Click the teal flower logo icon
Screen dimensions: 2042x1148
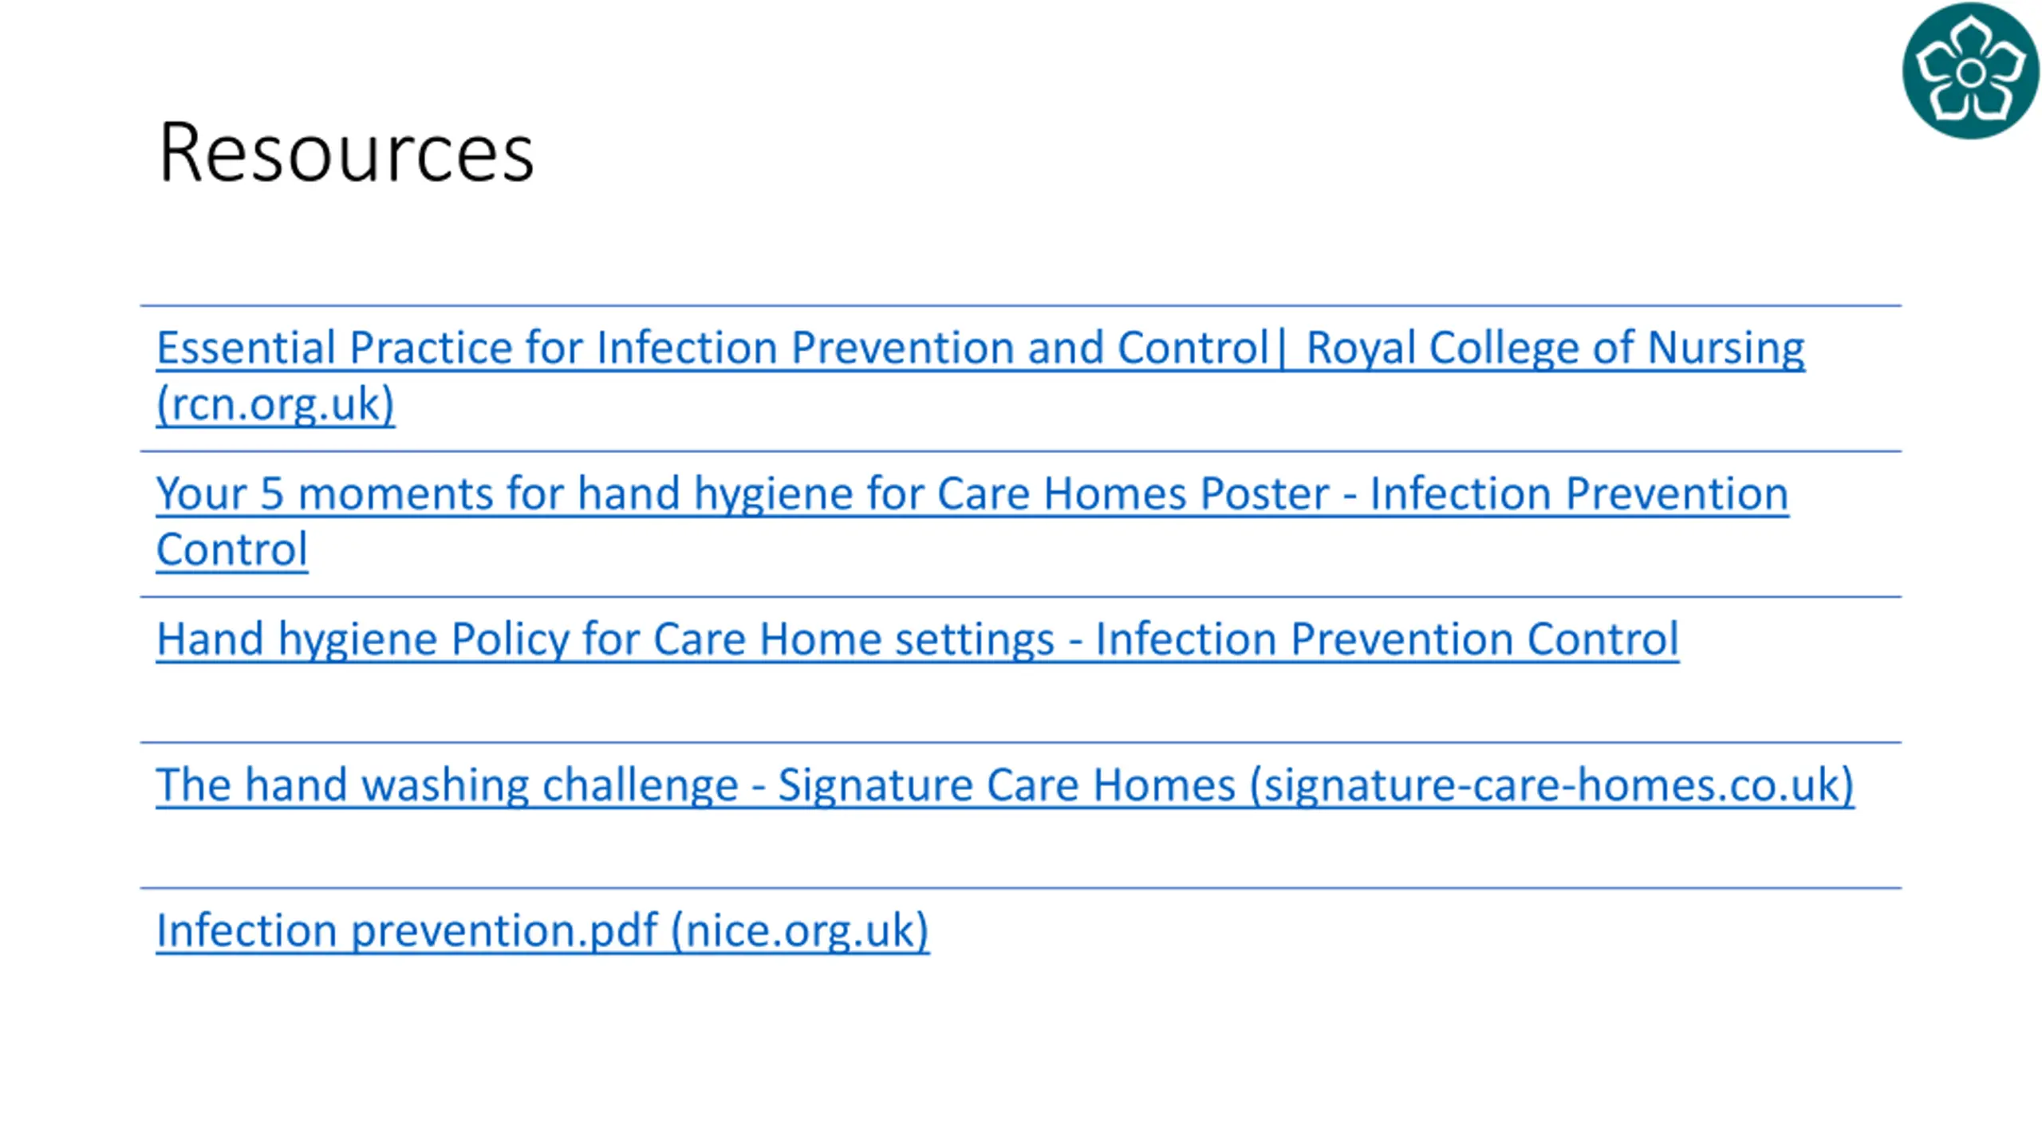(1970, 71)
